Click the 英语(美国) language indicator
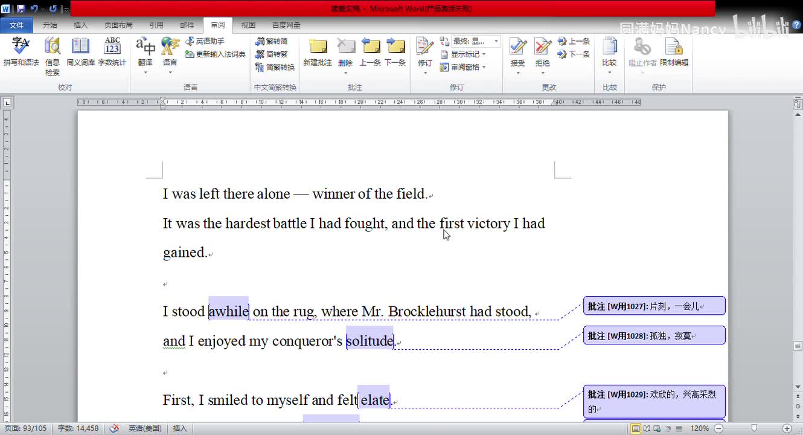The width and height of the screenshot is (803, 435). 145,428
